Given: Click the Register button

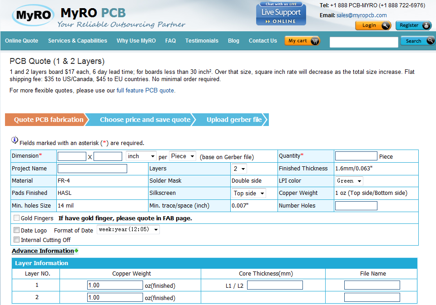Looking at the screenshot, I should pos(413,25).
